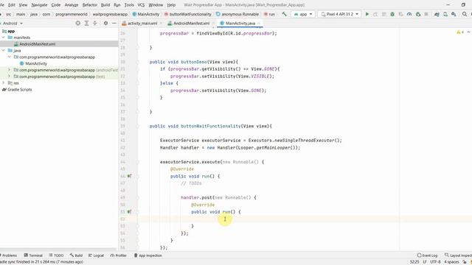Click the warnings indicator in editor corner
The width and height of the screenshot is (472, 265).
coord(460,32)
